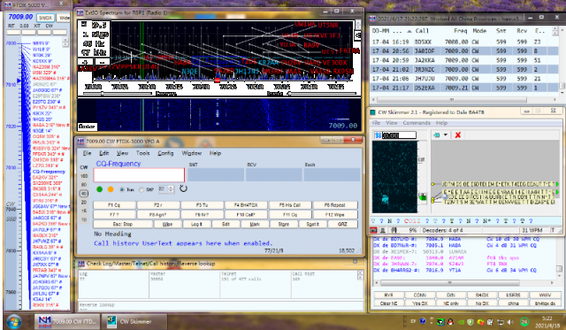
Task: Select the 20 band button
Action: pyautogui.click(x=84, y=203)
